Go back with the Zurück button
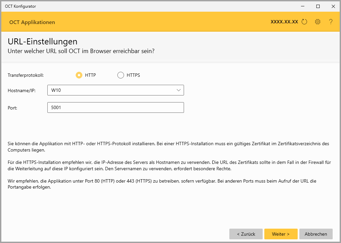The image size is (341, 243). tap(246, 234)
